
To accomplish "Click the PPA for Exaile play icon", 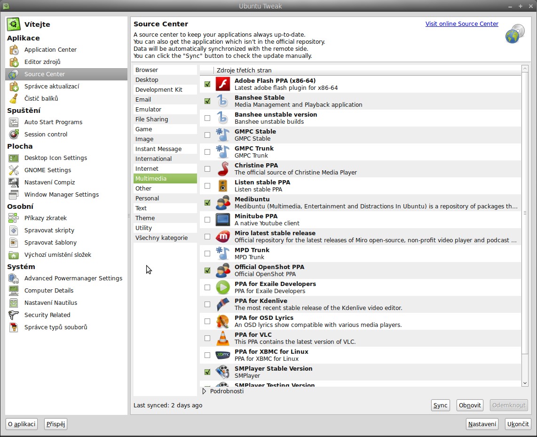I will (222, 287).
